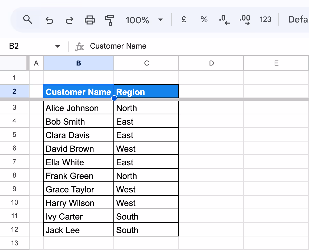Click the formula bar fx area

tap(80, 46)
